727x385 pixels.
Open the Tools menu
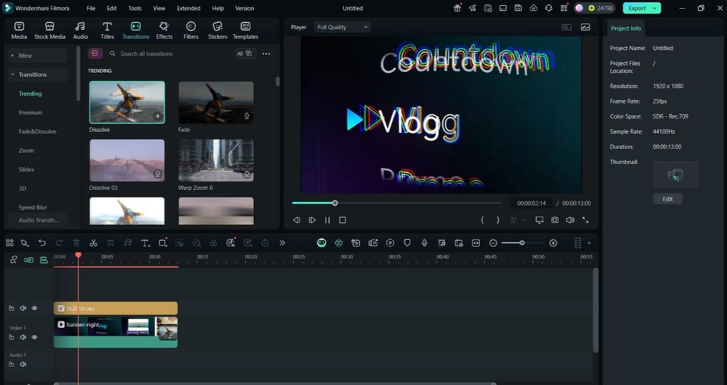[x=135, y=8]
